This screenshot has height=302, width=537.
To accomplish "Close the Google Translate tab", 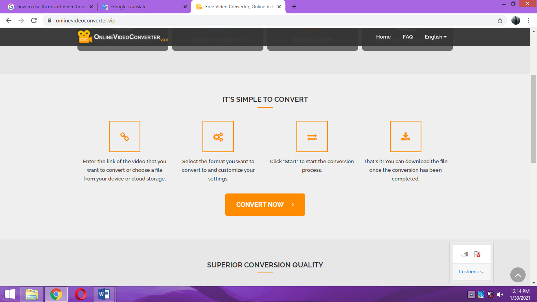I will 185,7.
